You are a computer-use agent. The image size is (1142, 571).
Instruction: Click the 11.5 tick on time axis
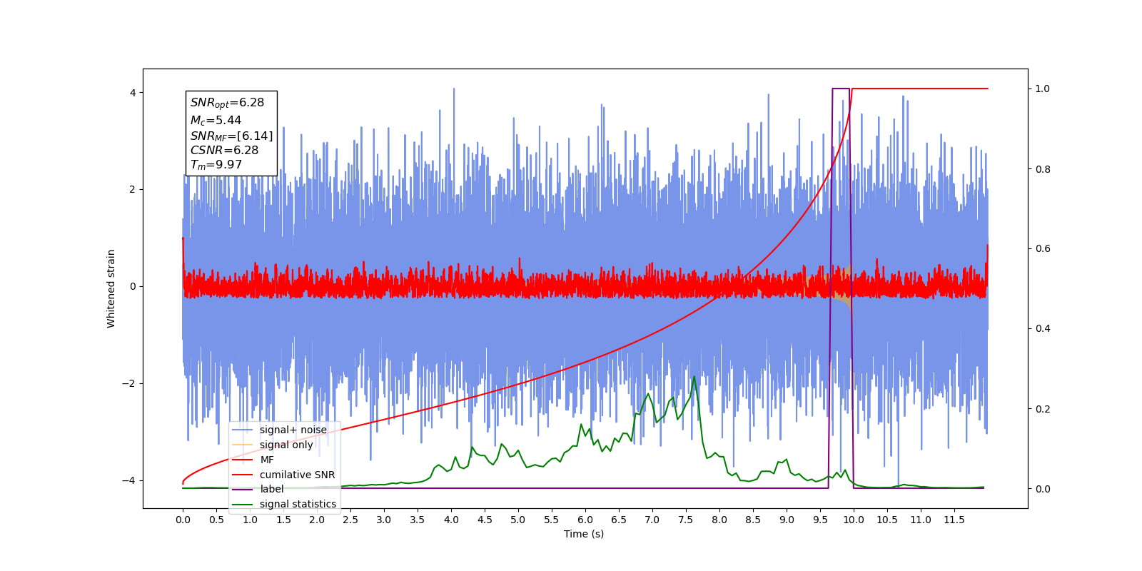tap(954, 520)
